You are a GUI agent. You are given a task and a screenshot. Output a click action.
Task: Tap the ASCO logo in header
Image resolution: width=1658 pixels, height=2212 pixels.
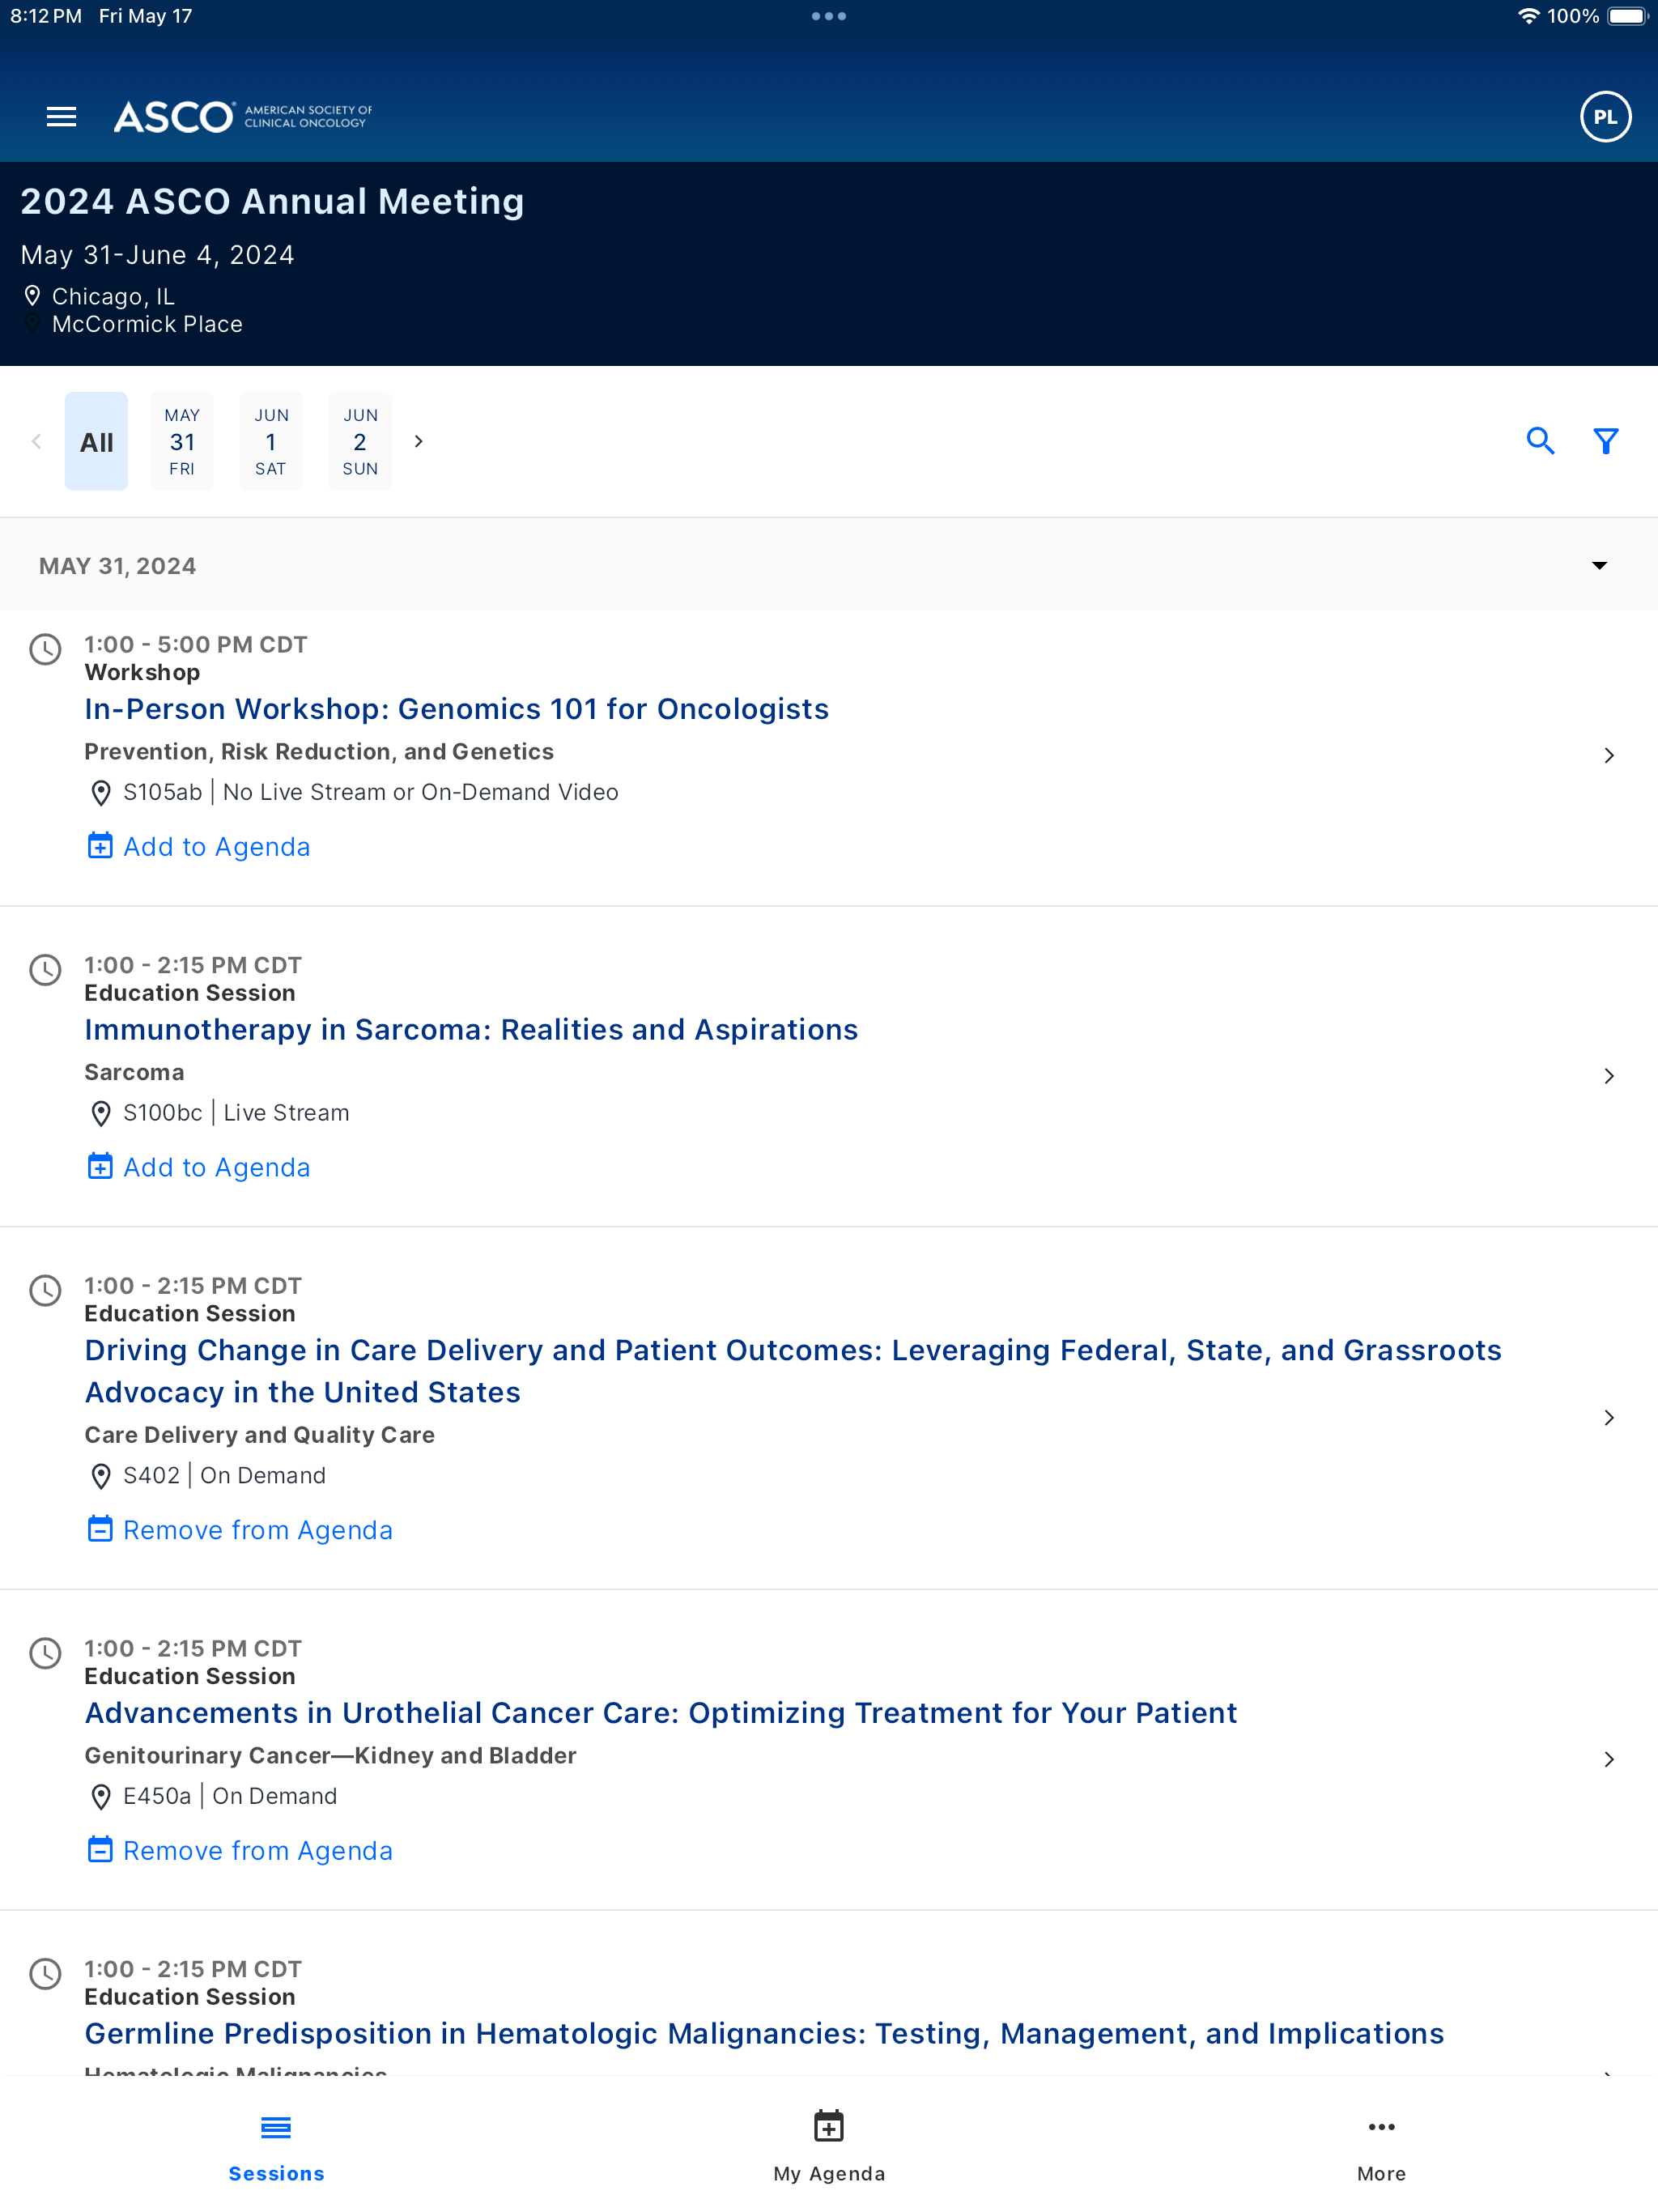[243, 117]
